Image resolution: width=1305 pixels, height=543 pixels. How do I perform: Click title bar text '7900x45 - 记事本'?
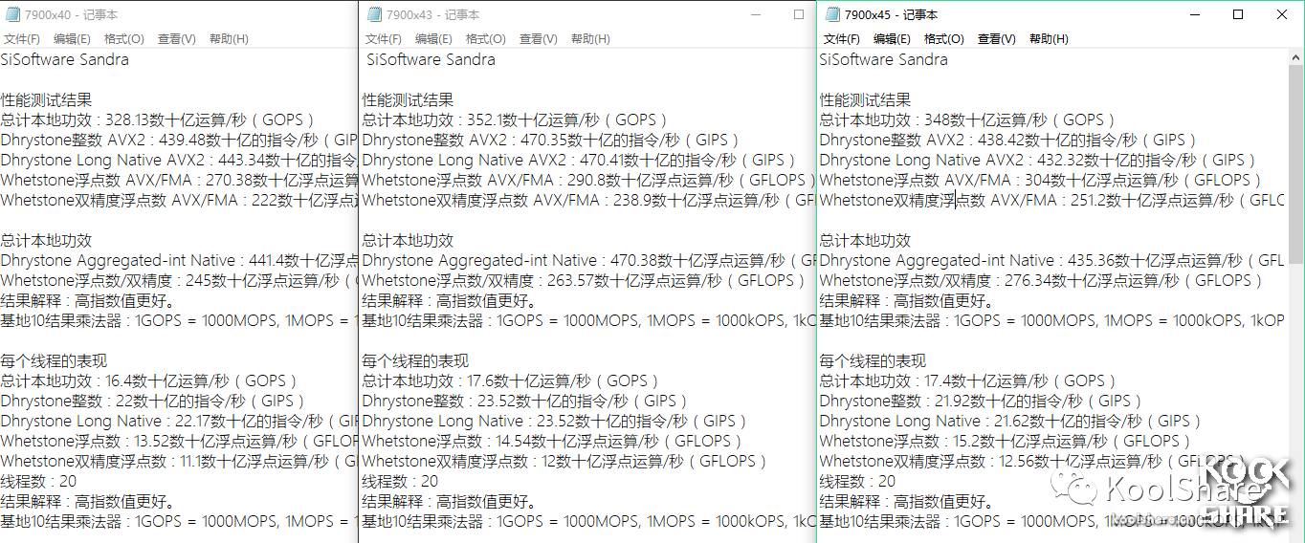892,14
